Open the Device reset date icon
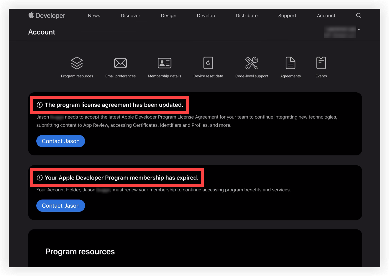 coord(208,63)
